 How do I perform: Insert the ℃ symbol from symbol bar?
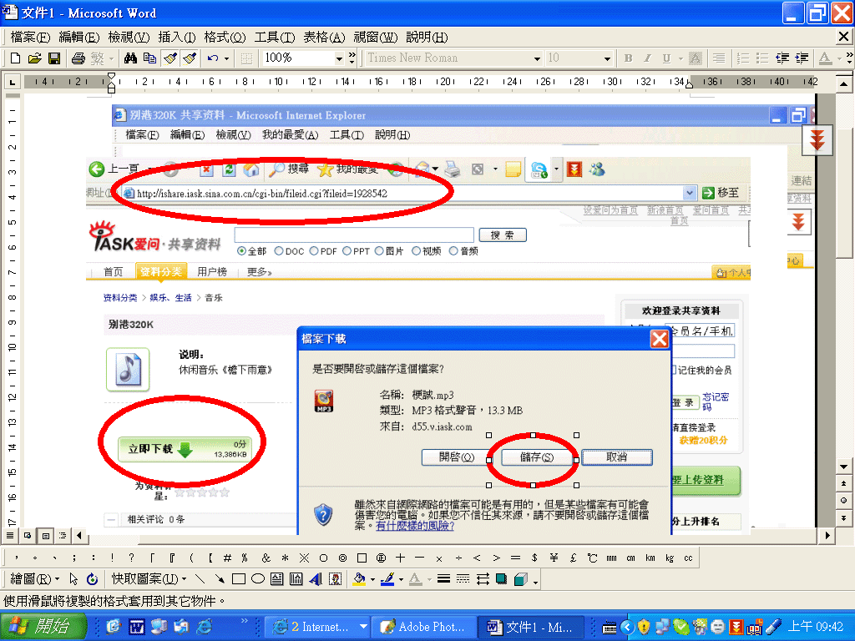[x=592, y=558]
